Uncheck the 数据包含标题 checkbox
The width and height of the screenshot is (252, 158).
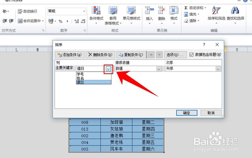192,55
